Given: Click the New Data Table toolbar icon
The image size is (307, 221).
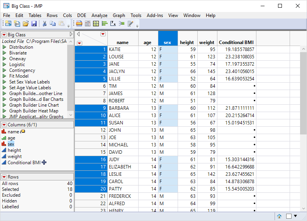Looking at the screenshot, I should click(x=8, y=24).
